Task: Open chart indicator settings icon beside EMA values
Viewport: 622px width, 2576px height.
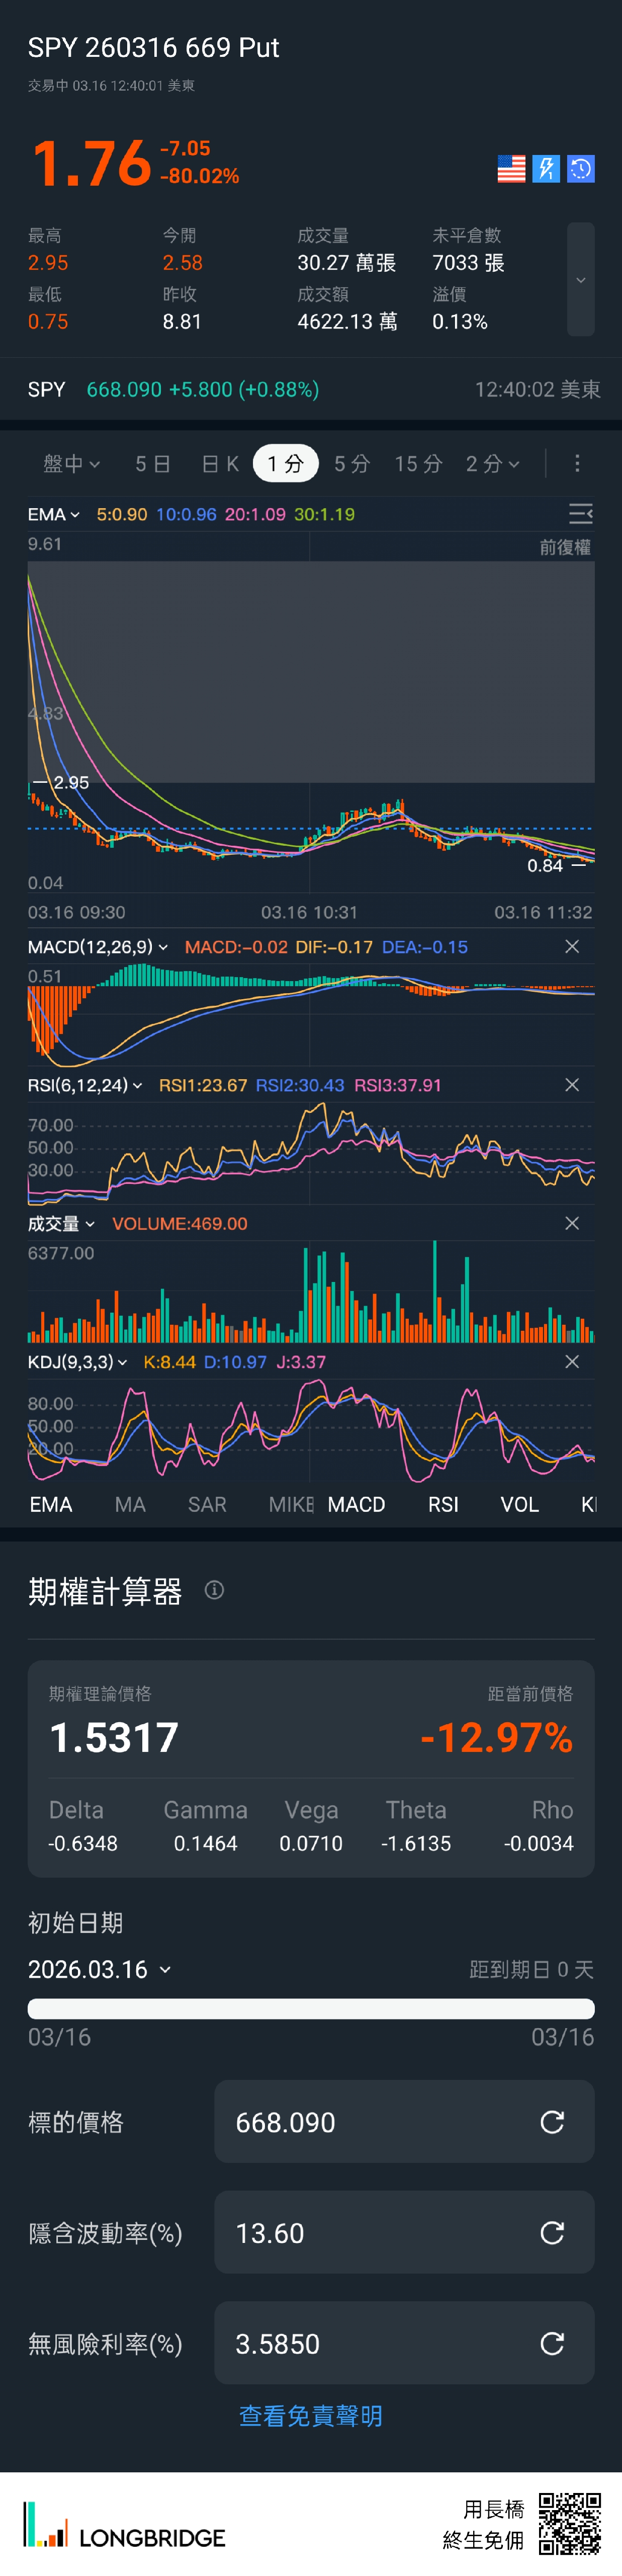Action: click(x=580, y=514)
